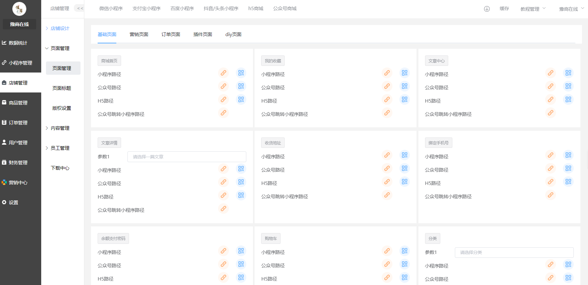Open 数据统计 in left sidebar
The image size is (588, 285).
coord(21,43)
